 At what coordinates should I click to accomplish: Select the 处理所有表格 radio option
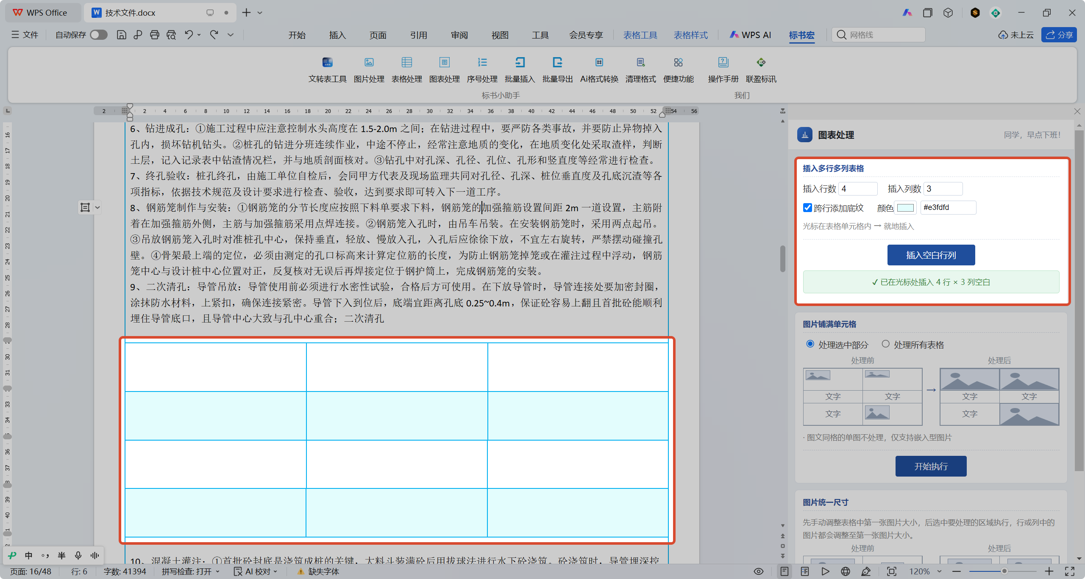tap(885, 344)
